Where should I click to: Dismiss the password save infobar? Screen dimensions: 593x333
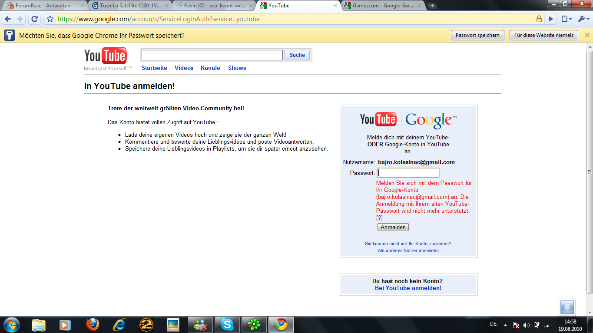pos(587,36)
